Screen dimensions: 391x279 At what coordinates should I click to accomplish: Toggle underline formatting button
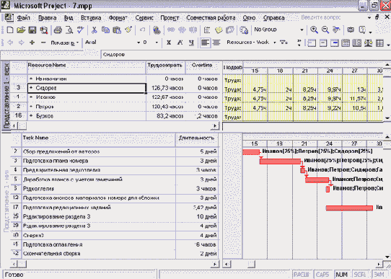click(x=191, y=43)
